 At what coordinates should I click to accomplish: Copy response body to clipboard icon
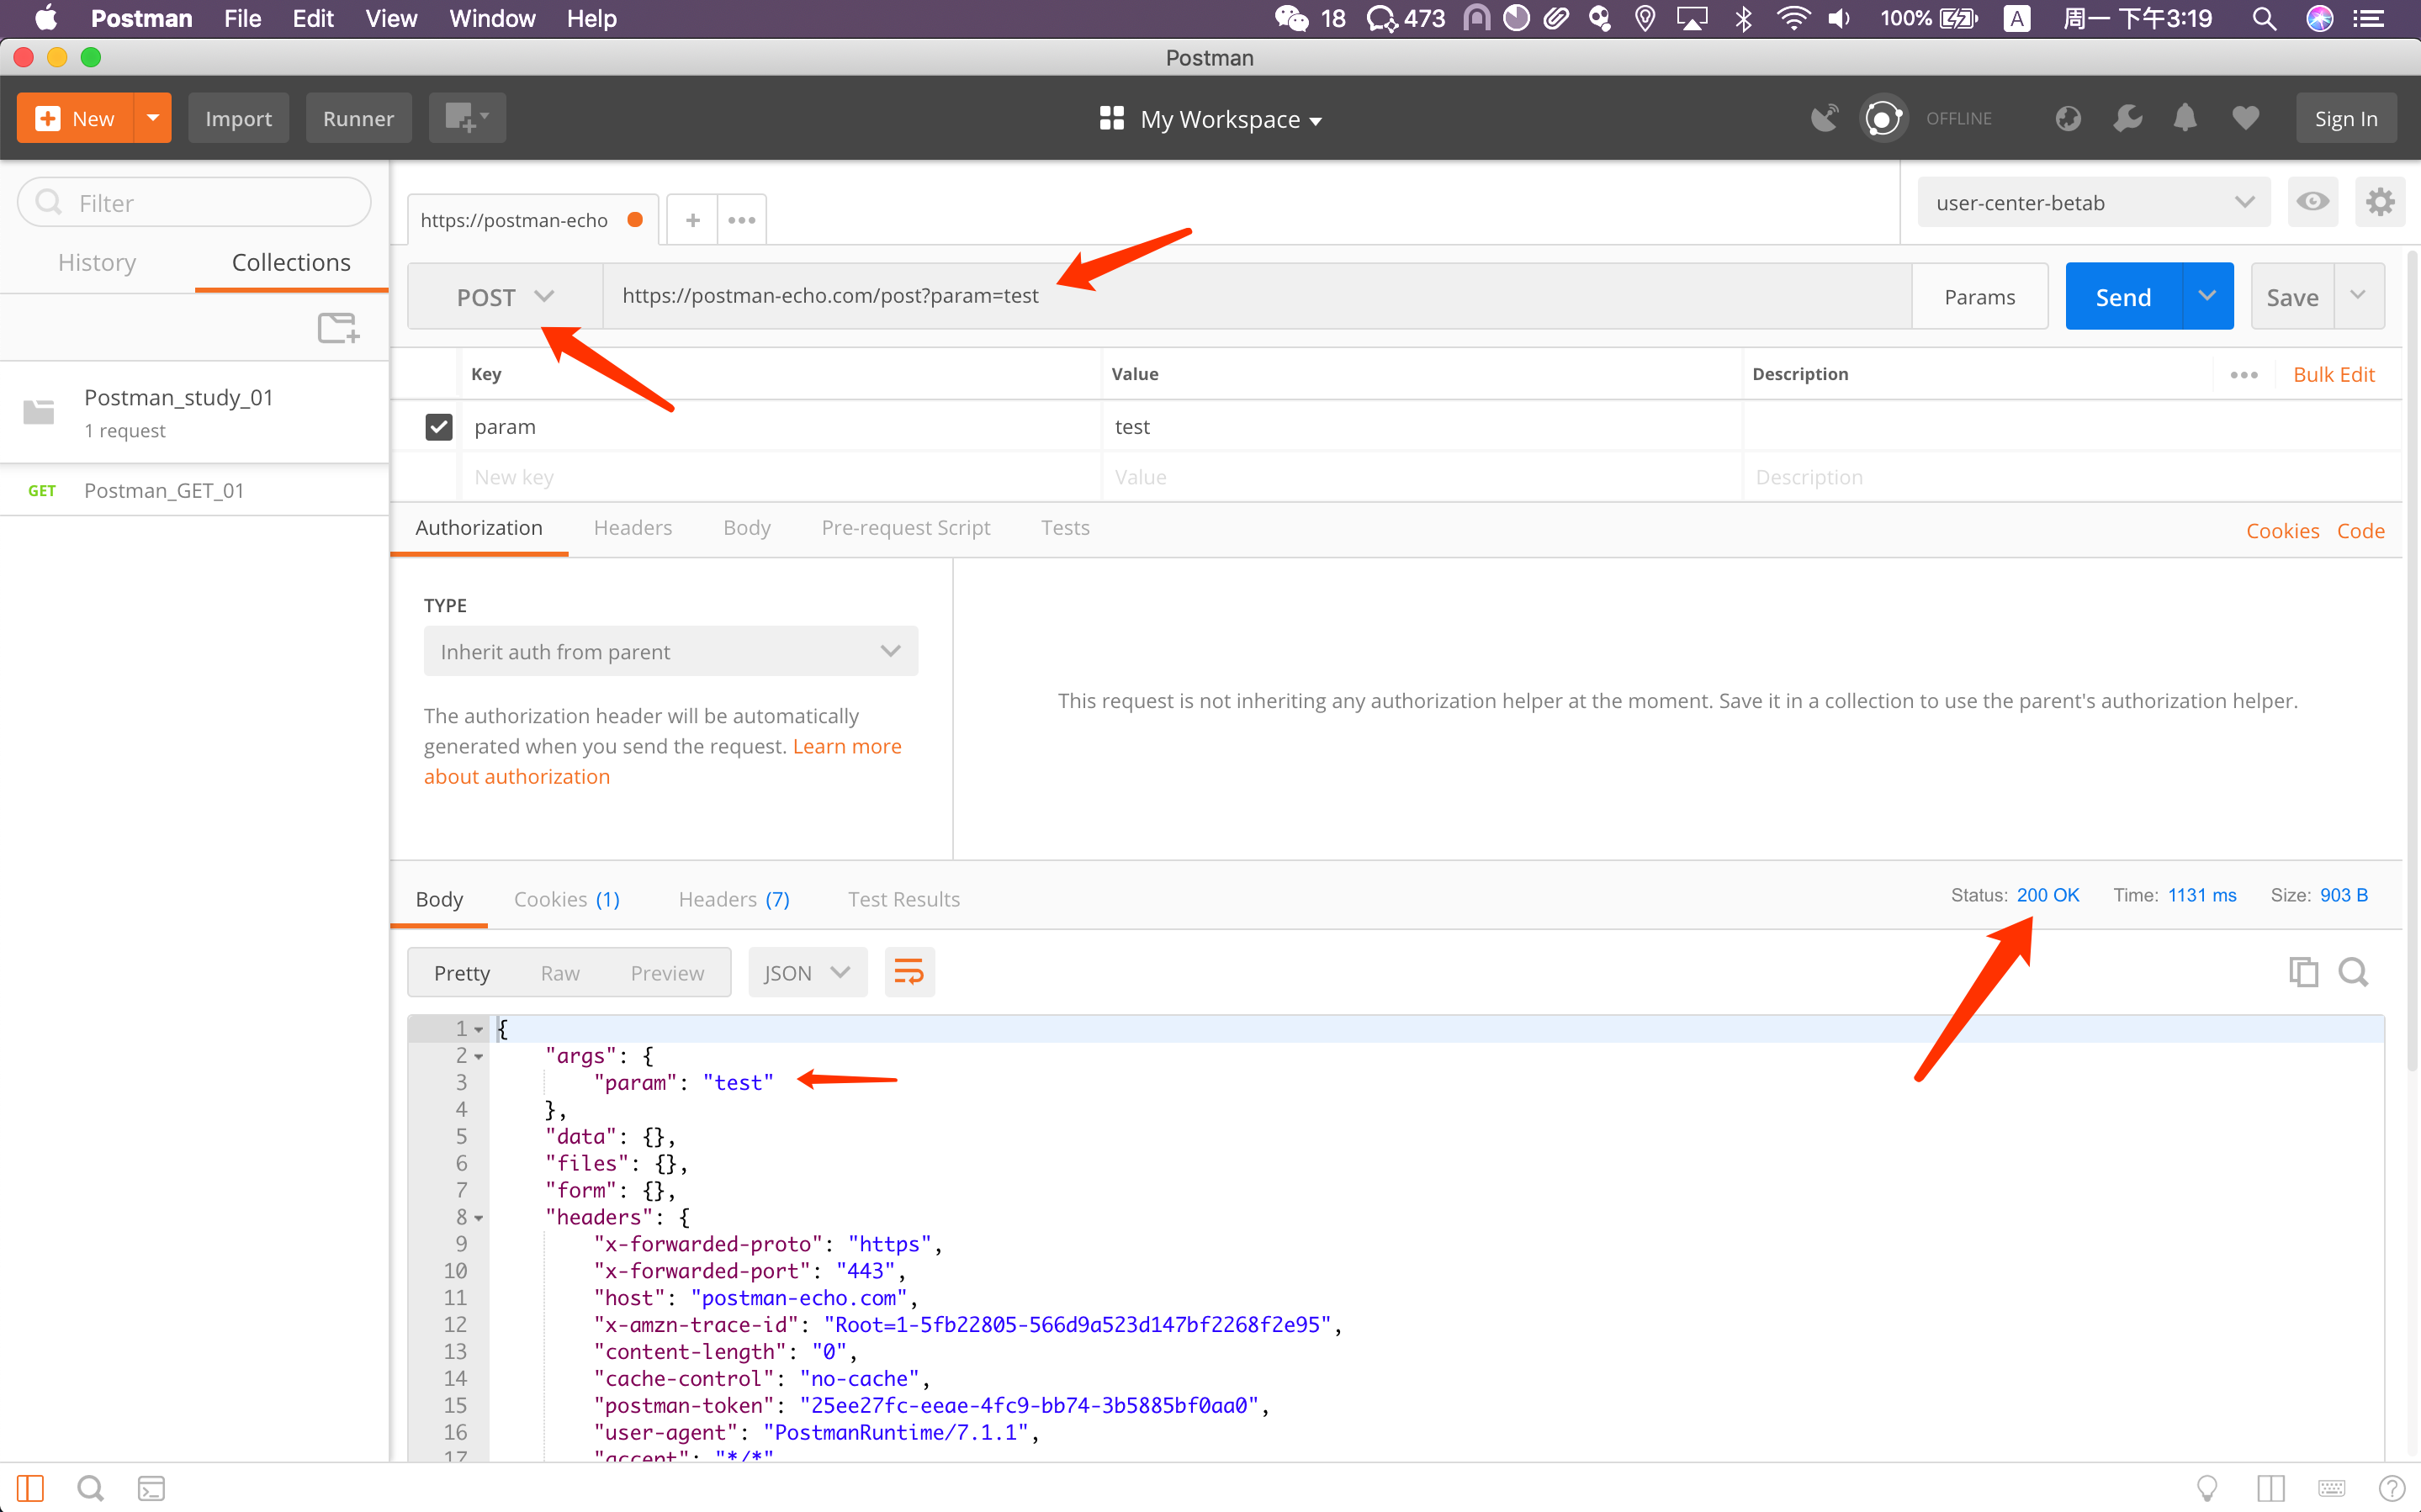(2303, 972)
